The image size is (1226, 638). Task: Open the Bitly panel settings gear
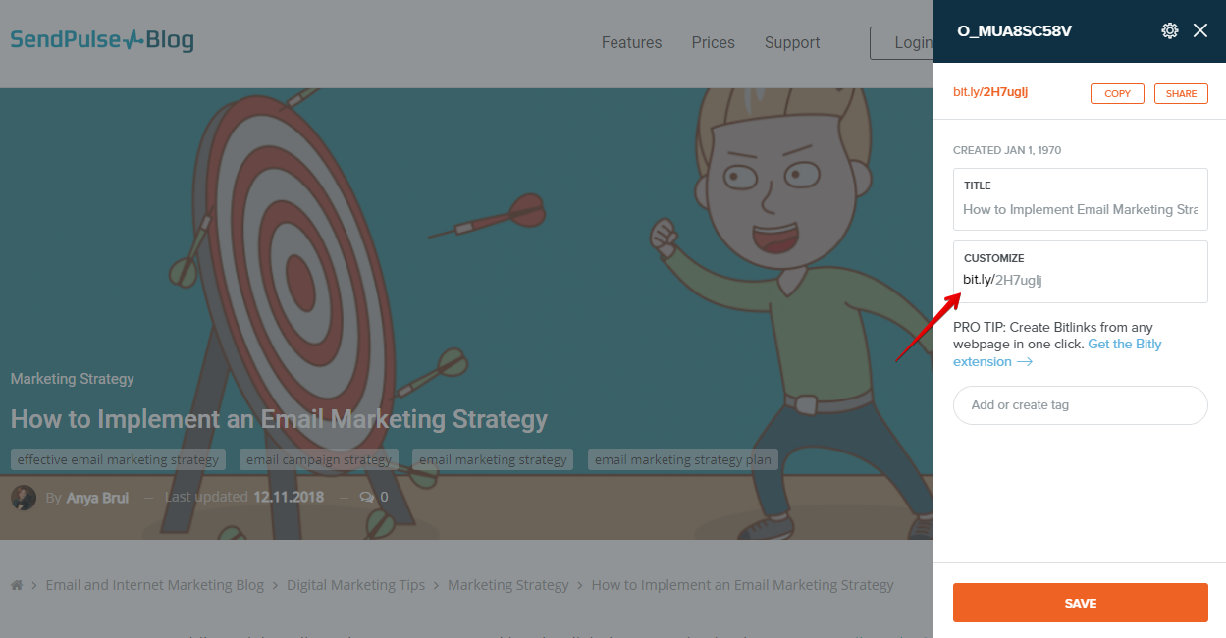tap(1169, 30)
